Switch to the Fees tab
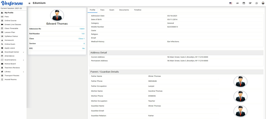Image resolution: width=266 pixels, height=119 pixels. 102,10
